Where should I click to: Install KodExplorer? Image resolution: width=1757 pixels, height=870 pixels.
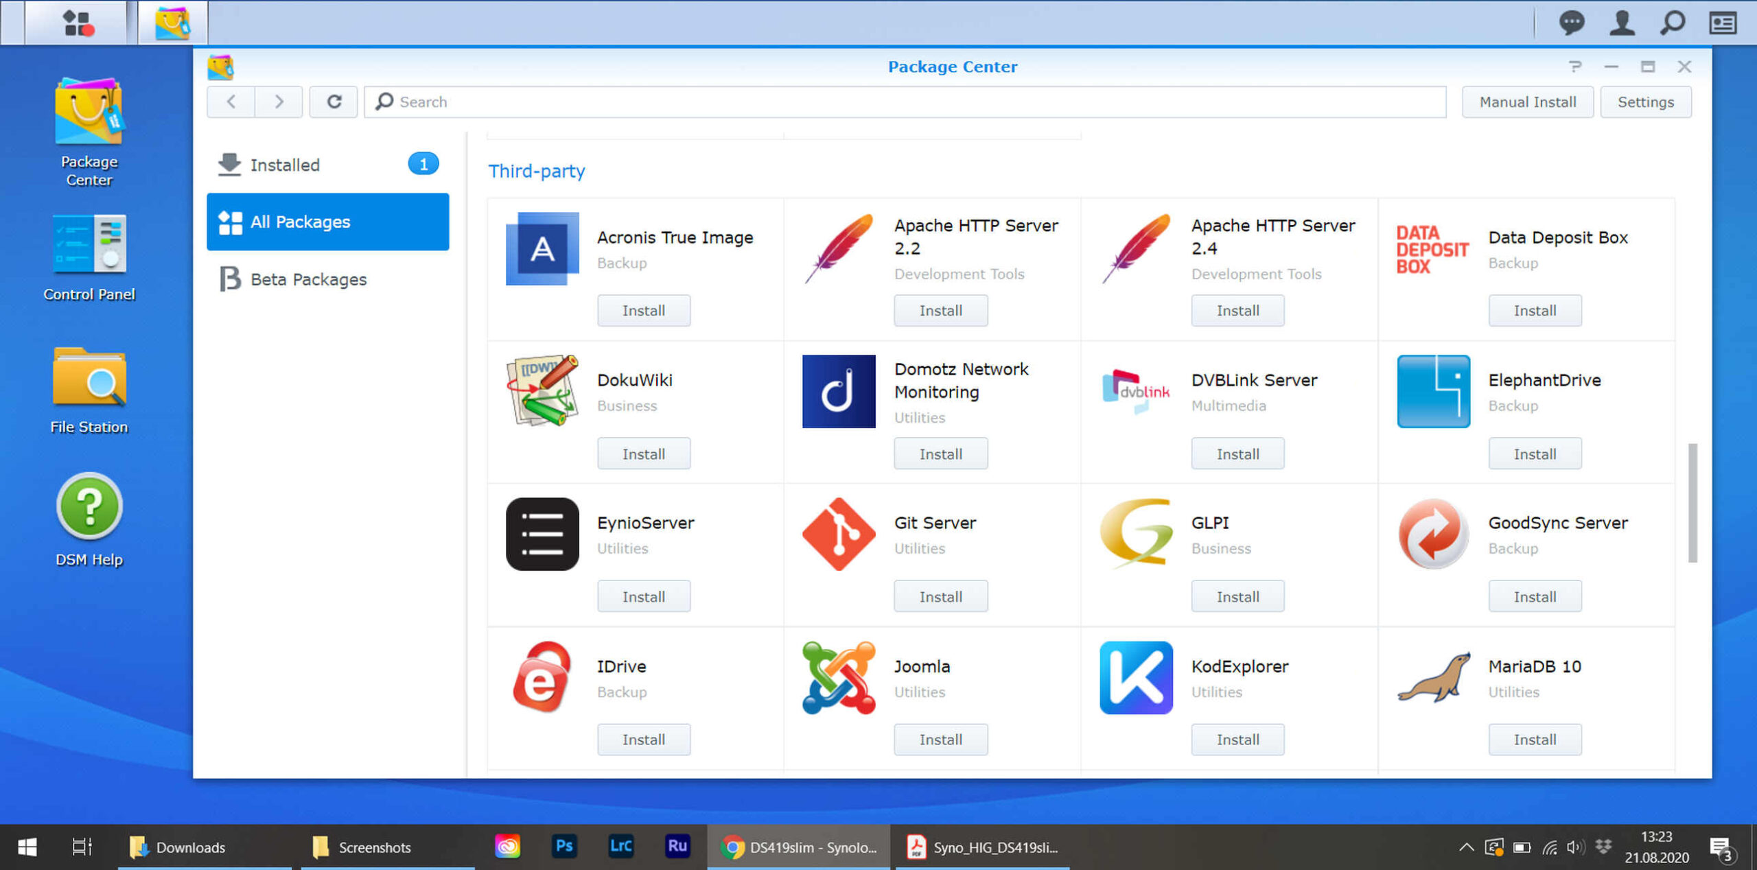click(x=1237, y=740)
